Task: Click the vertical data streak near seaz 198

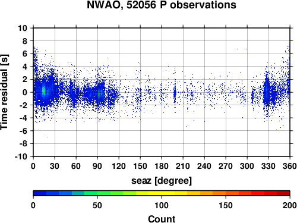Action: pyautogui.click(x=175, y=92)
